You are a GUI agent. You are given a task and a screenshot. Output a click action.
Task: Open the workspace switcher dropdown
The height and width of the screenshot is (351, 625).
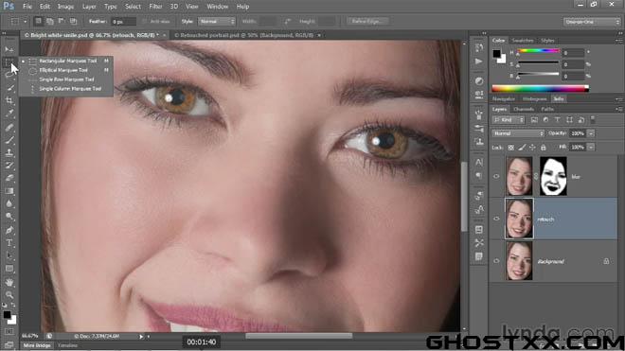592,22
